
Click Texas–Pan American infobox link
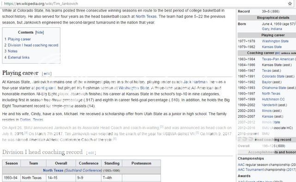tap(278, 59)
